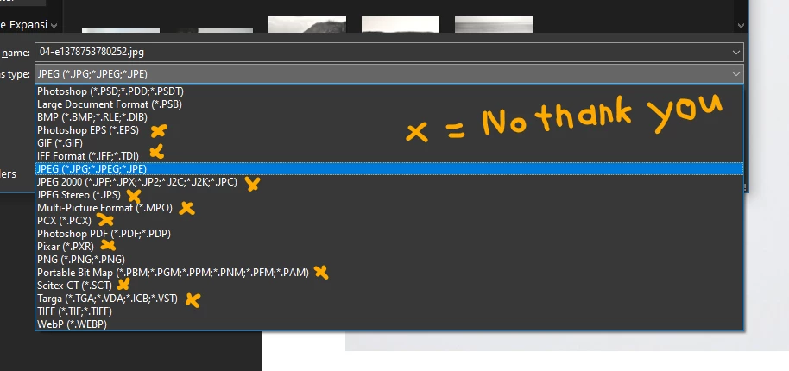
Task: Select Photoshop EPS (*.EPS) option
Action: [389, 130]
